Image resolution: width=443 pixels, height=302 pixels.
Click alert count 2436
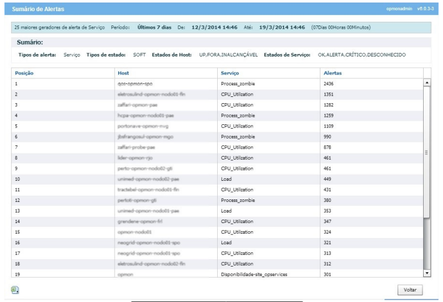330,83
